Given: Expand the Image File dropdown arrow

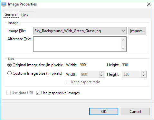Looking at the screenshot, I should [x=124, y=31].
